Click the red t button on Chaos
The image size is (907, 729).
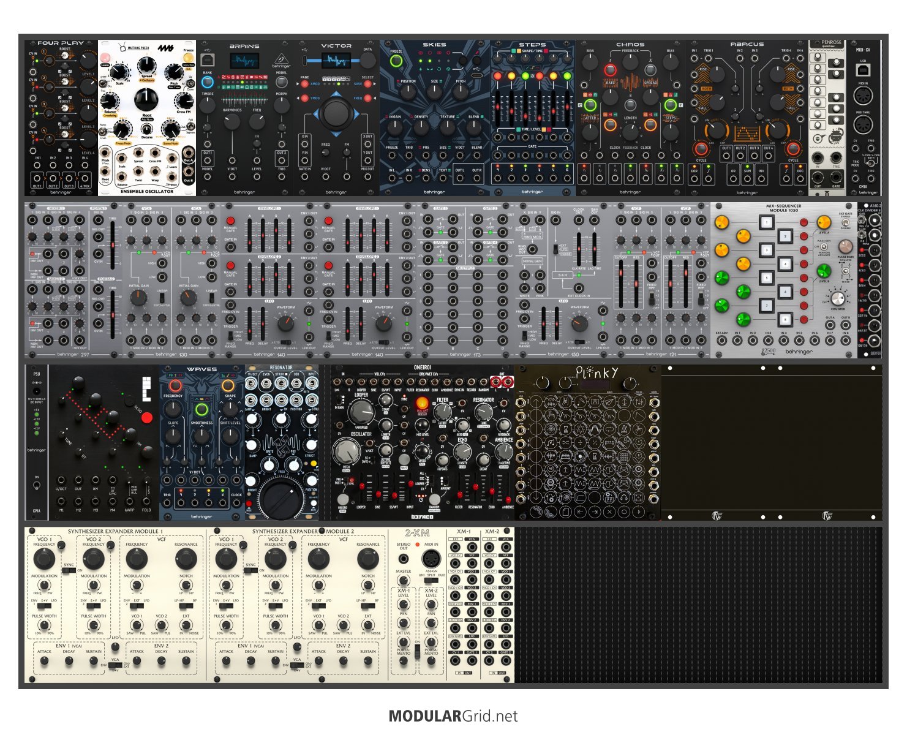click(610, 70)
